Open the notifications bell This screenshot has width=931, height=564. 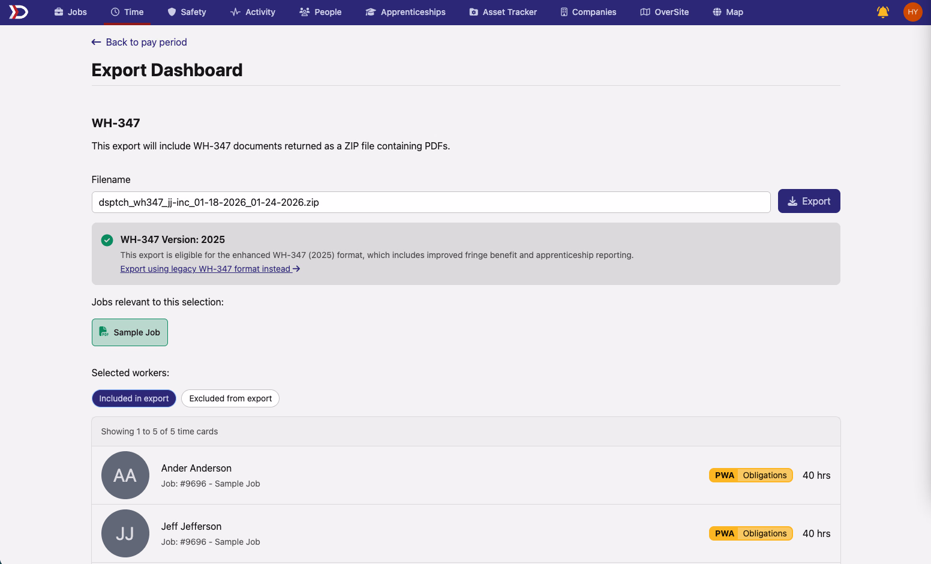[883, 12]
